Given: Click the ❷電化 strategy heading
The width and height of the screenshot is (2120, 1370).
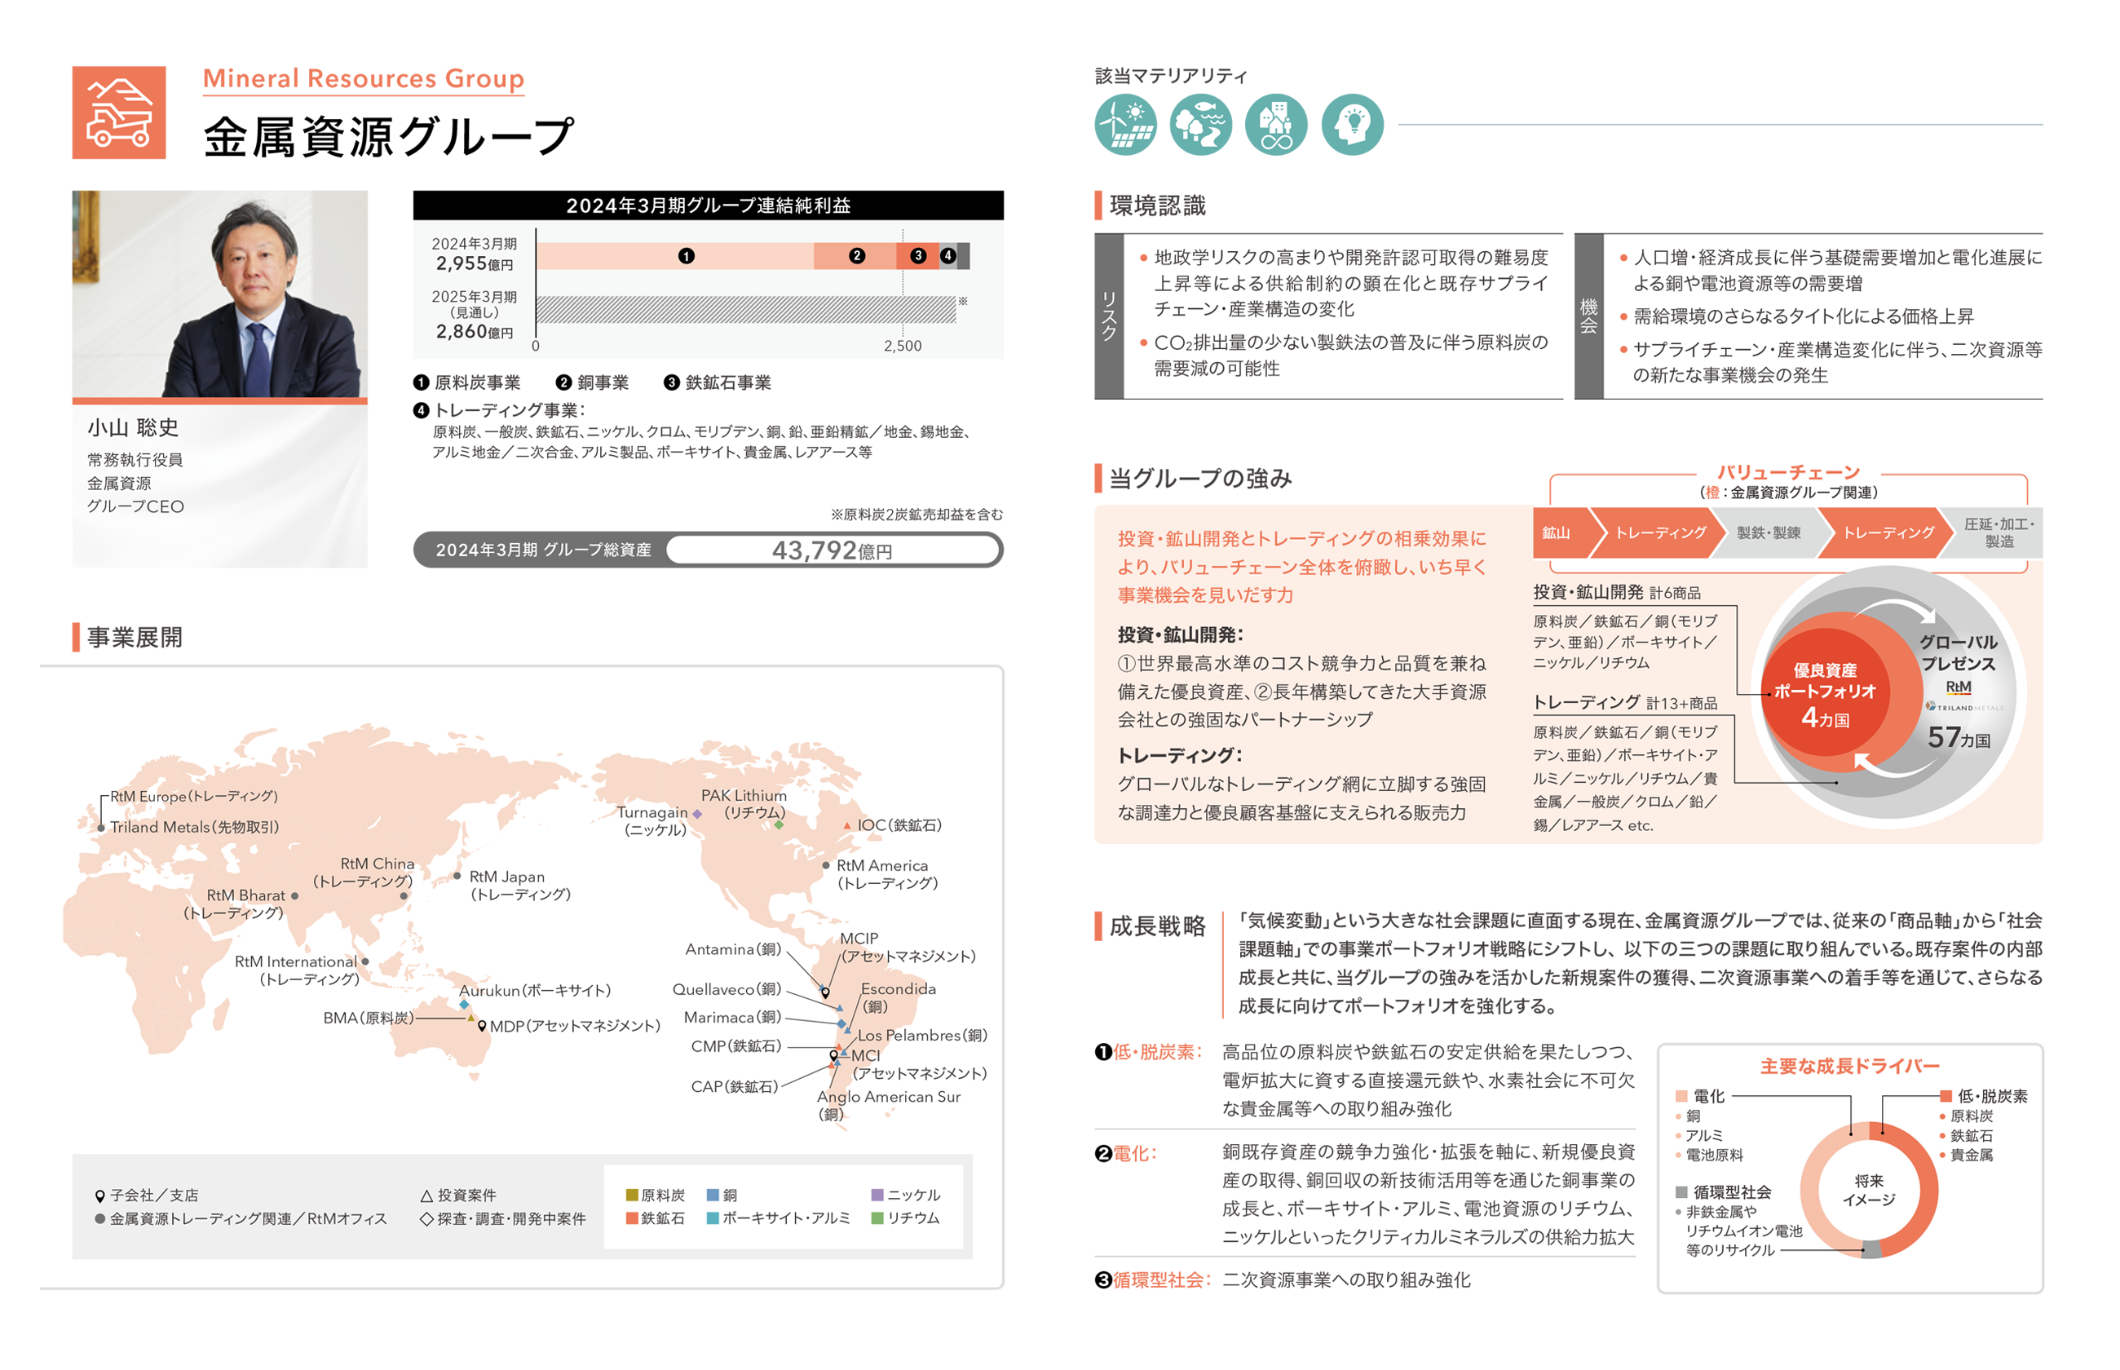Looking at the screenshot, I should tap(1126, 1153).
